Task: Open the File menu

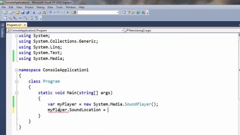Action: (x=3, y=7)
